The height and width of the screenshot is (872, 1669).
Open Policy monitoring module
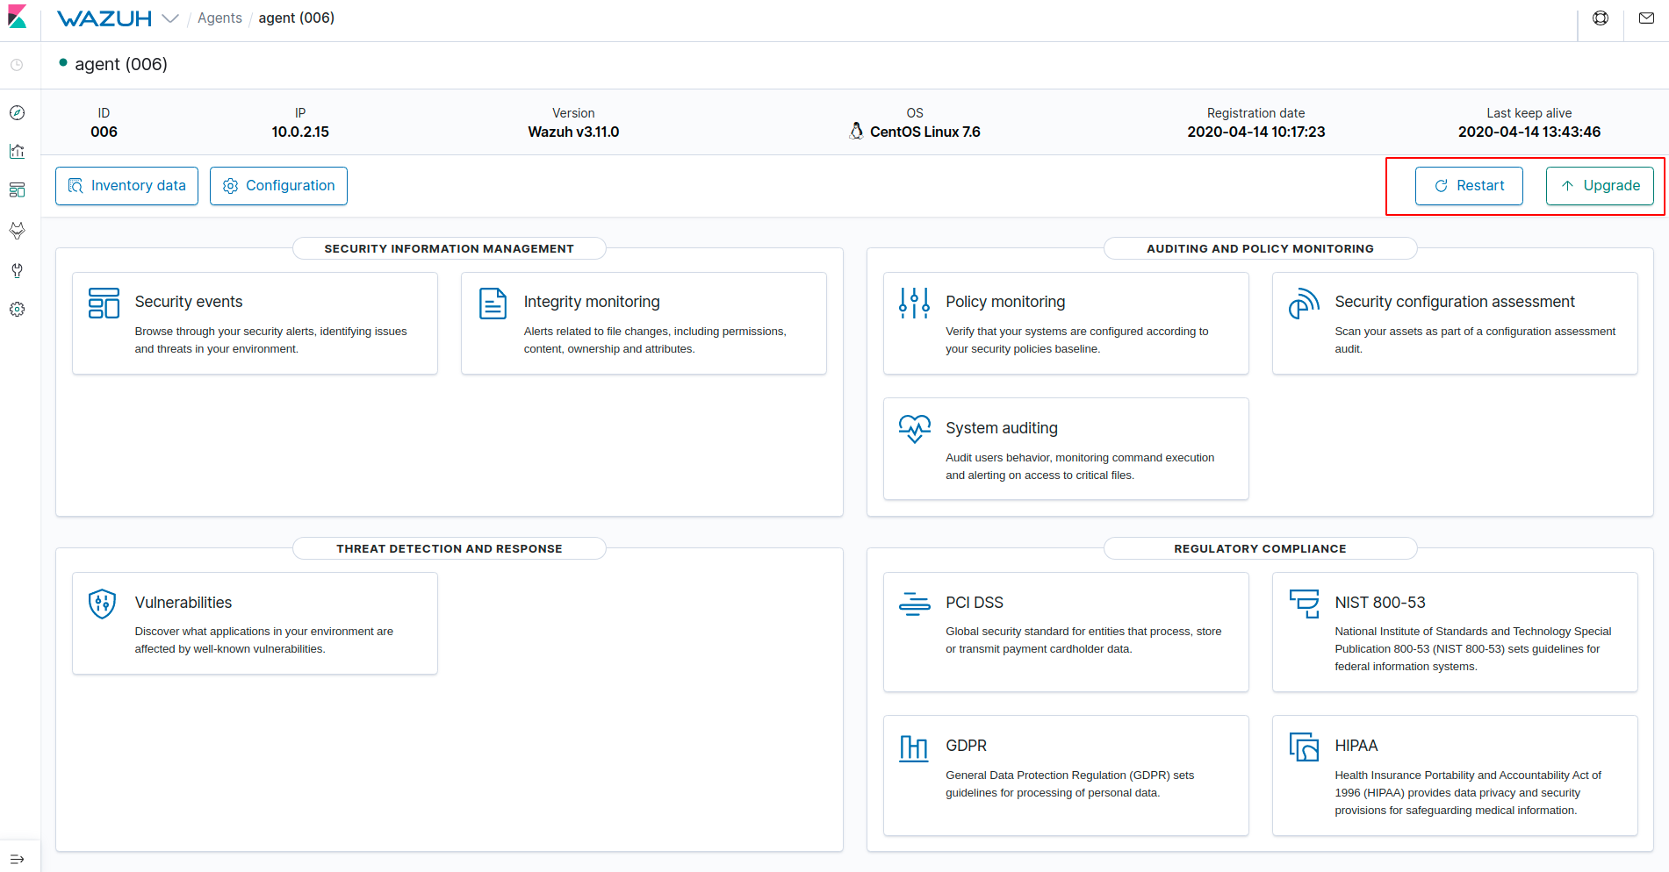click(1005, 302)
